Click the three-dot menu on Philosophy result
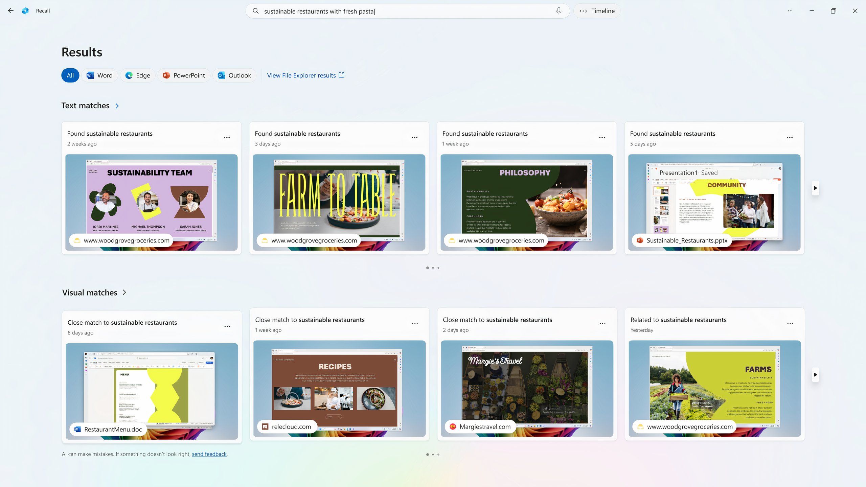866x487 pixels. (x=602, y=137)
